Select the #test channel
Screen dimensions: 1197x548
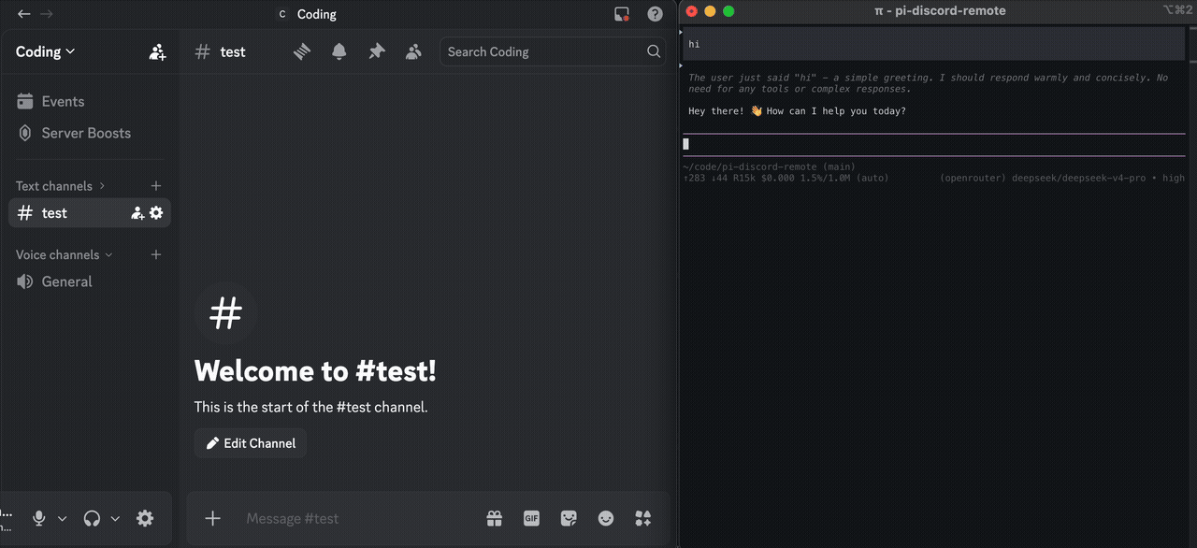click(x=90, y=212)
